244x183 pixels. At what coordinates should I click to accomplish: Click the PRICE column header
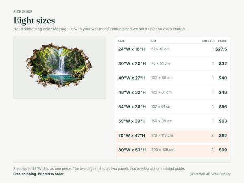(x=222, y=41)
